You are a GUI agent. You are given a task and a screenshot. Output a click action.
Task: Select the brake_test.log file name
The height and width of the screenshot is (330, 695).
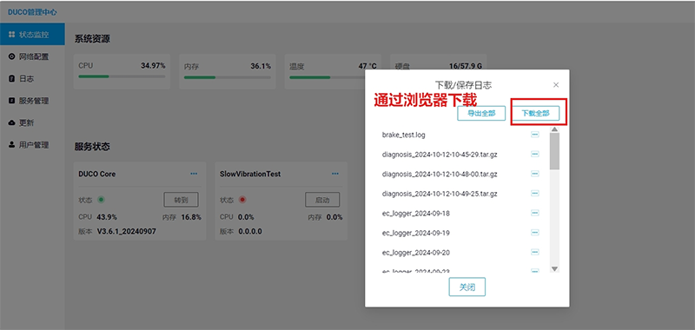pos(403,135)
